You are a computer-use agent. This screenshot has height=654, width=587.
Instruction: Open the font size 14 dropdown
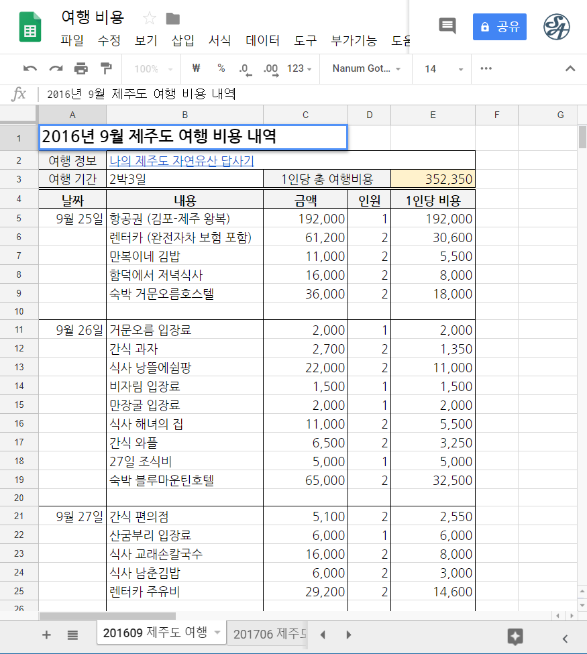[x=443, y=68]
